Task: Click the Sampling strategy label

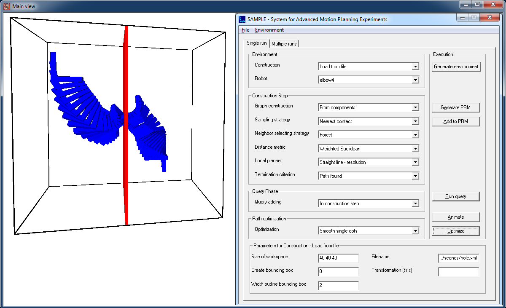Action: 272,120
